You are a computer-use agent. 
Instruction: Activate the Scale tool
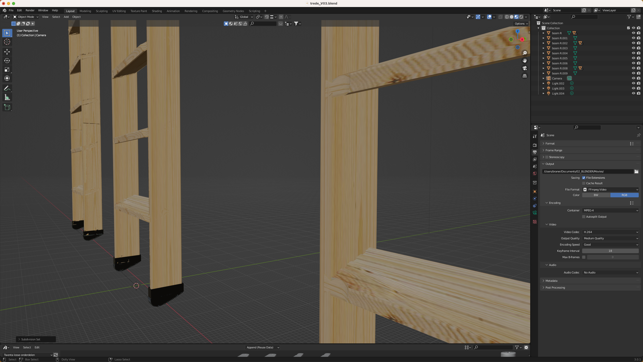click(7, 69)
